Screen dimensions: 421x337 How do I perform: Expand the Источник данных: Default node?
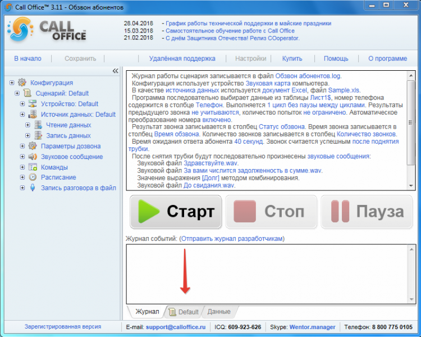(22, 115)
